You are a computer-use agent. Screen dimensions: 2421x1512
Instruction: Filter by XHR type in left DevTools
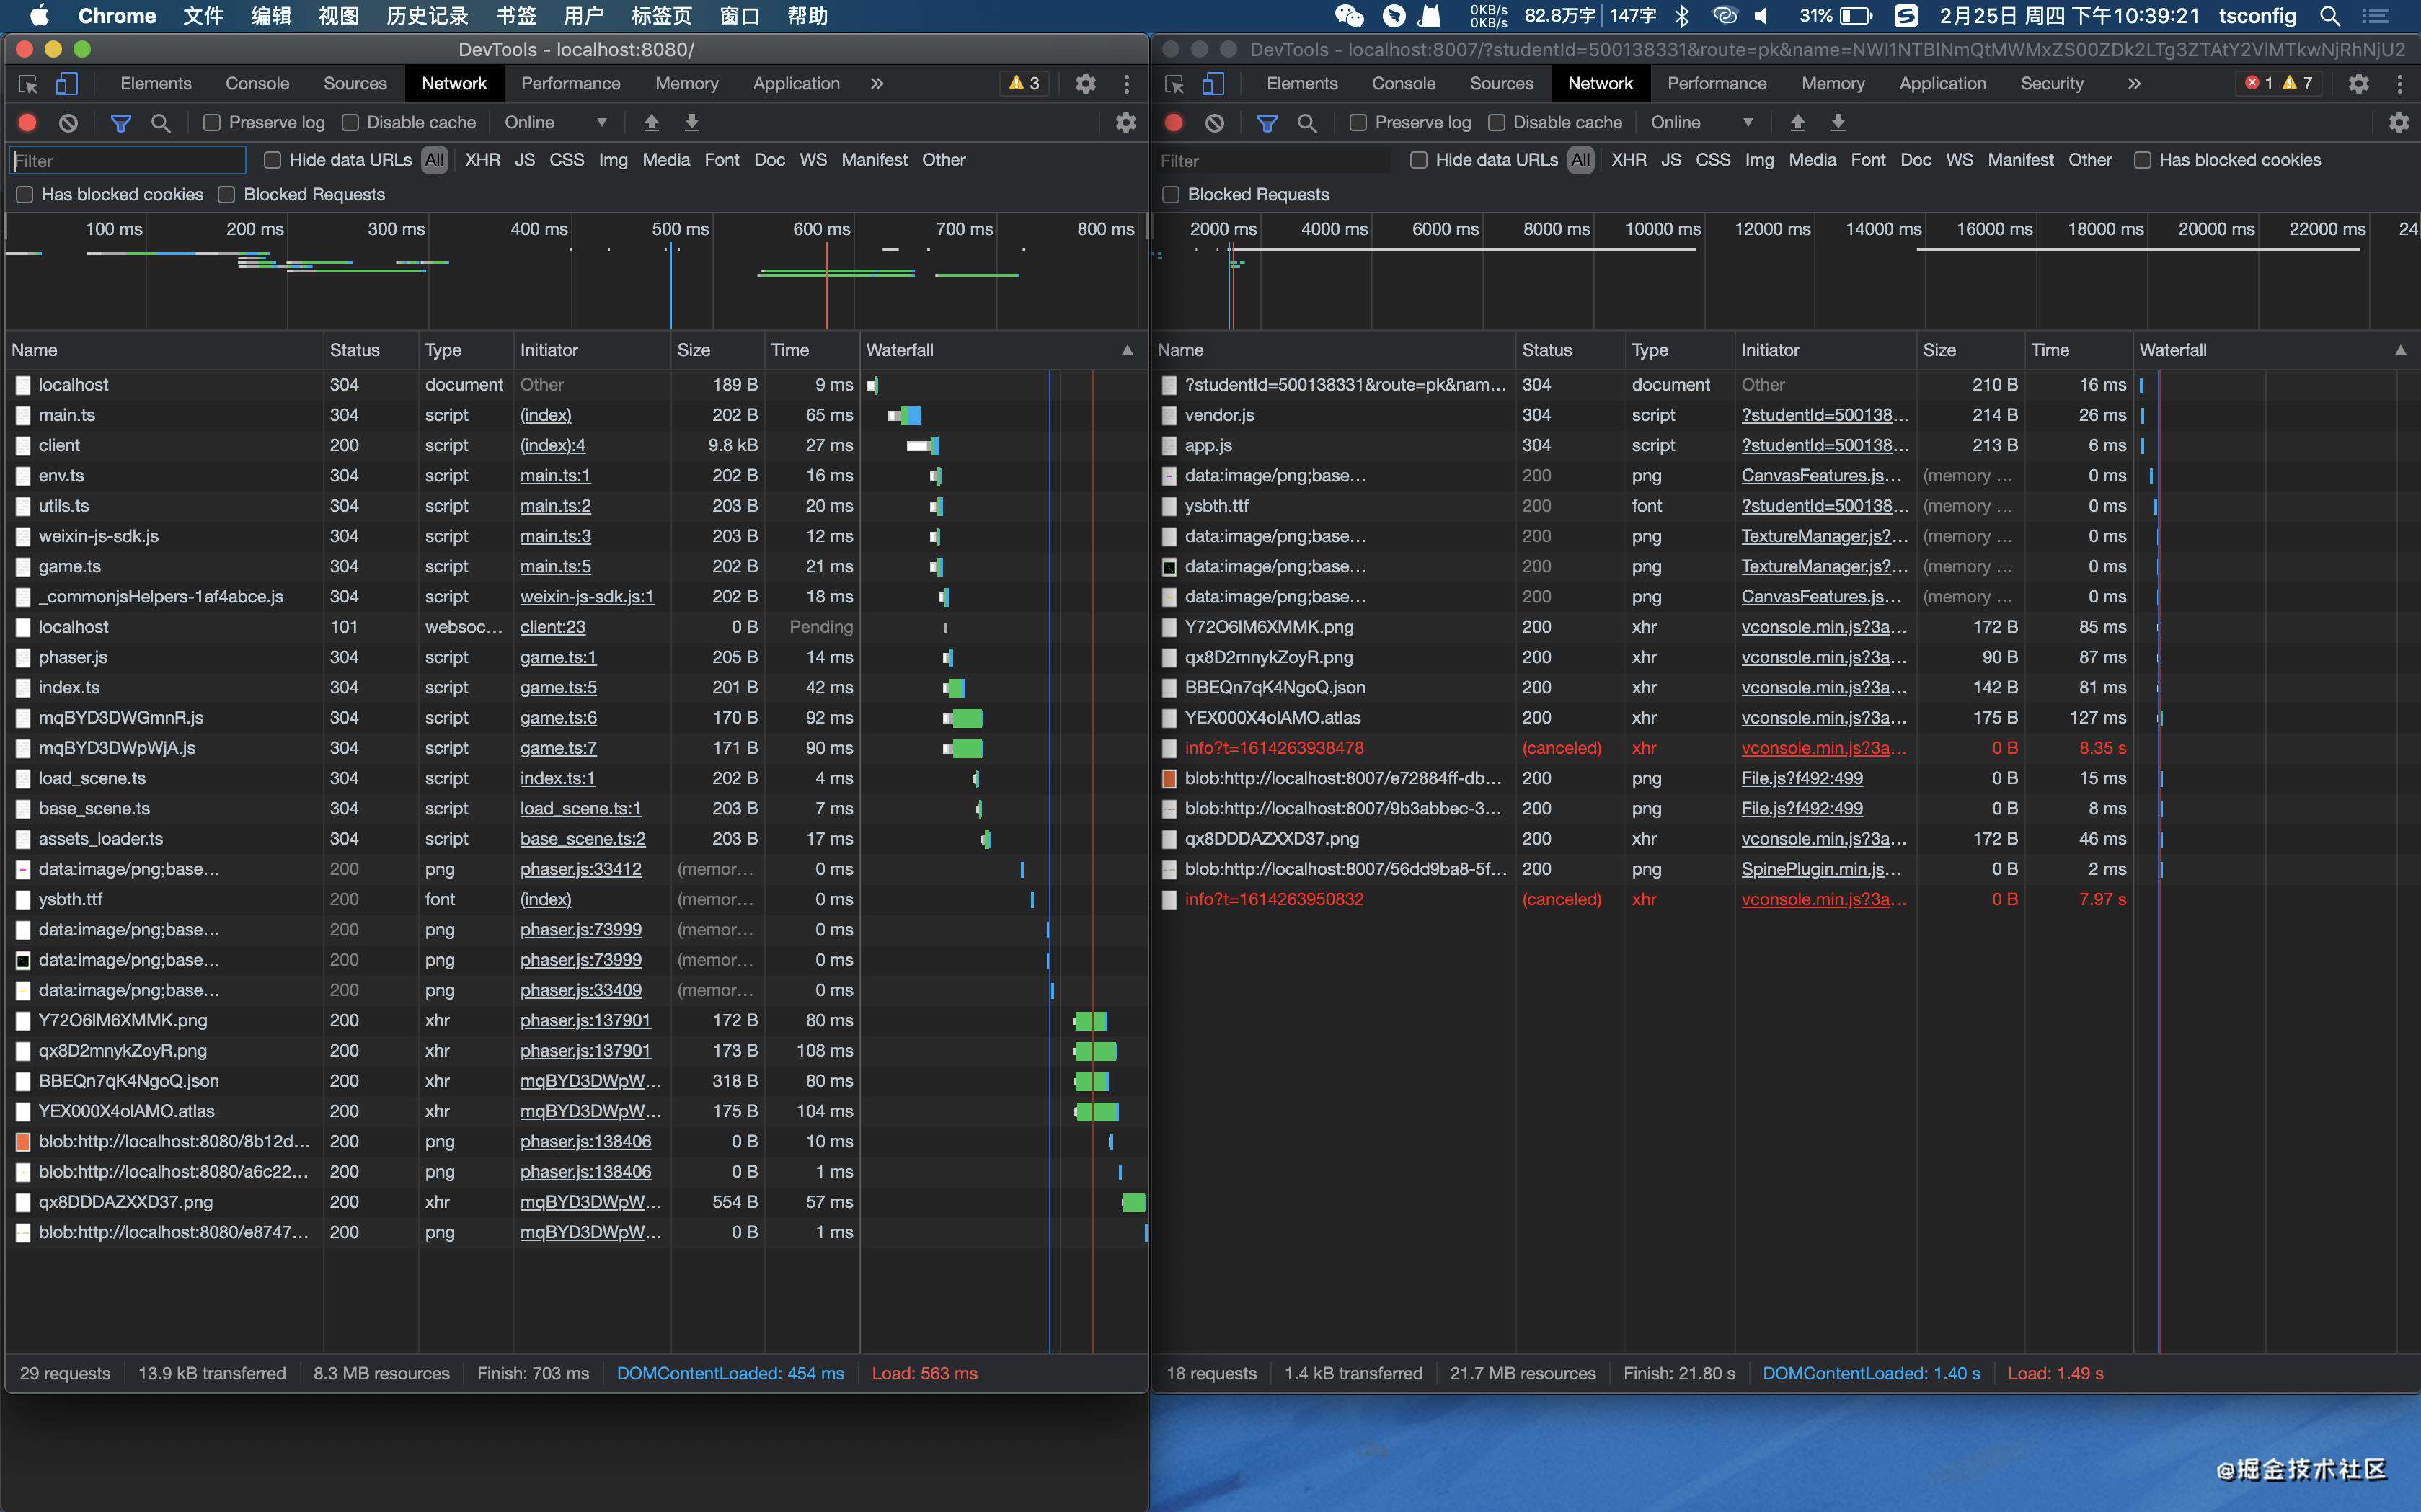[x=482, y=160]
